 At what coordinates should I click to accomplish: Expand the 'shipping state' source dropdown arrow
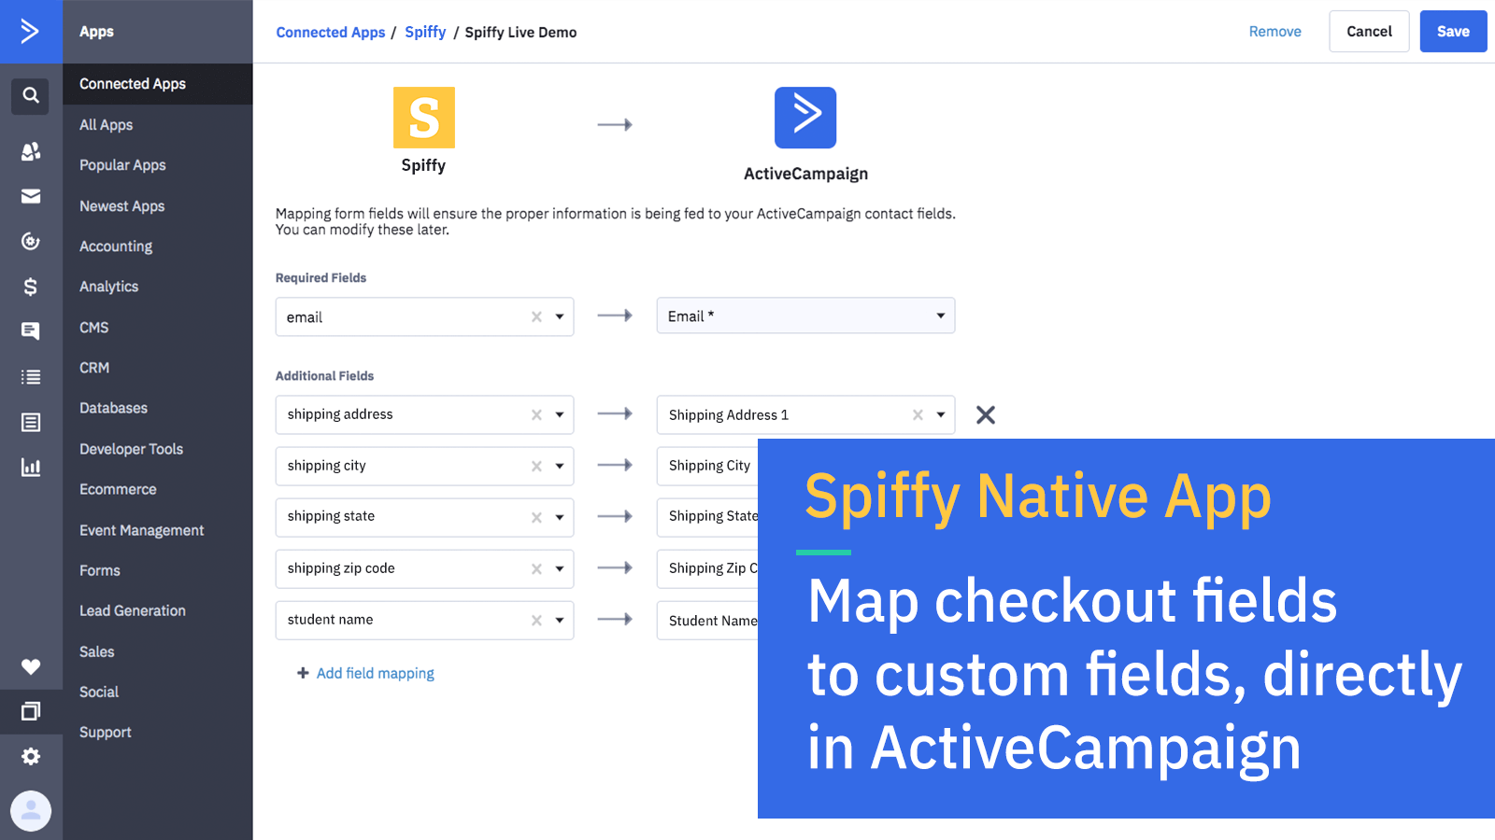coord(560,518)
